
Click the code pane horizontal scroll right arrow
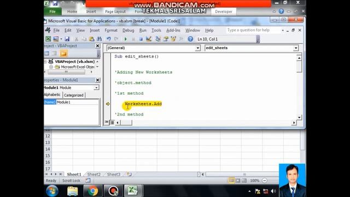point(294,123)
